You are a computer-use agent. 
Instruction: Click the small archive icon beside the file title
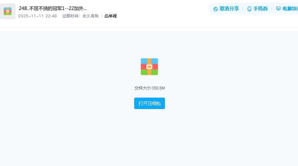pos(8,11)
